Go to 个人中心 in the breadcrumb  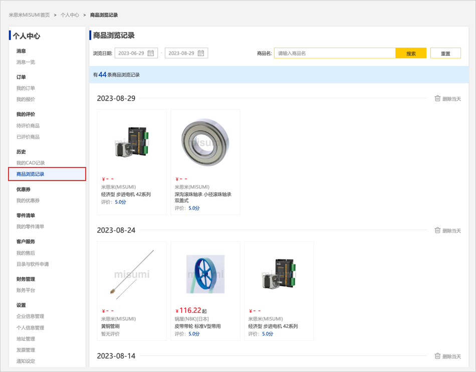pos(70,15)
